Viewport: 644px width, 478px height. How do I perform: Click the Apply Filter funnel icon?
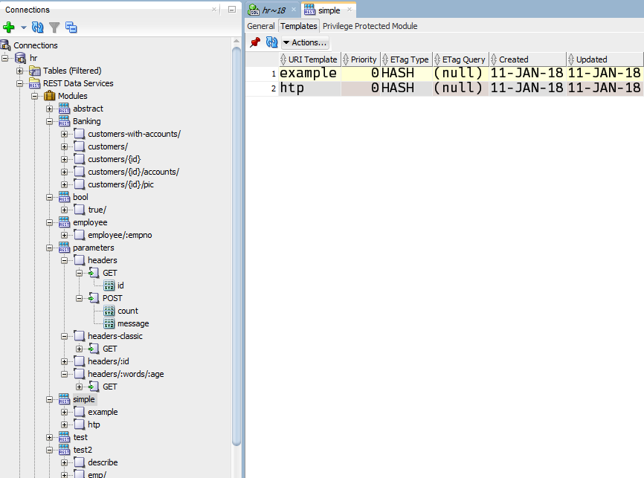(54, 28)
